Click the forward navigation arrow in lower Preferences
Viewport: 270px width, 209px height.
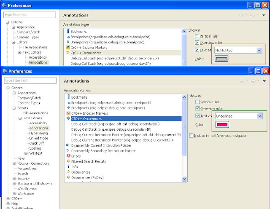(x=253, y=81)
